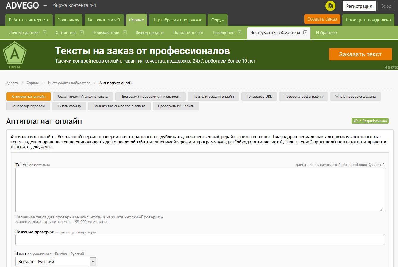The image size is (398, 267).
Task: Expand the Личные данные dropdown arrow
Action: [45, 32]
